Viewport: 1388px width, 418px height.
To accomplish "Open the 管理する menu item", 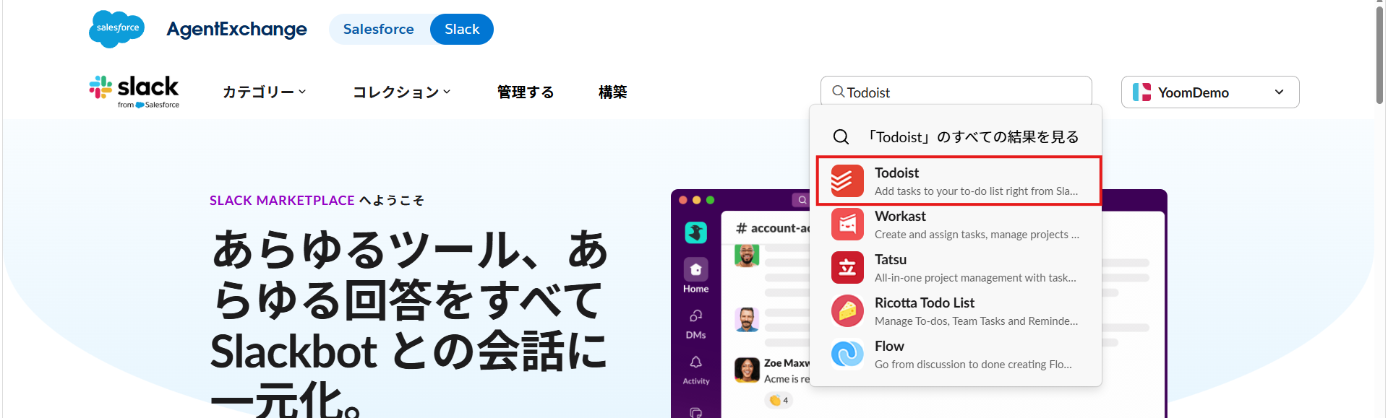I will (x=526, y=92).
